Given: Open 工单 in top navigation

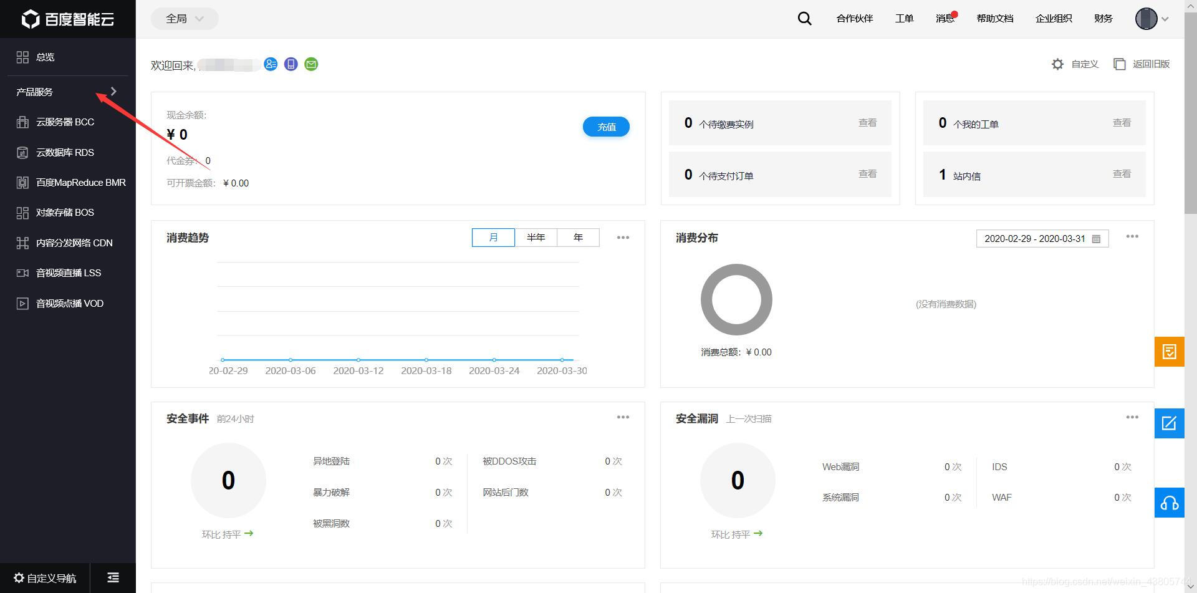Looking at the screenshot, I should coord(904,19).
